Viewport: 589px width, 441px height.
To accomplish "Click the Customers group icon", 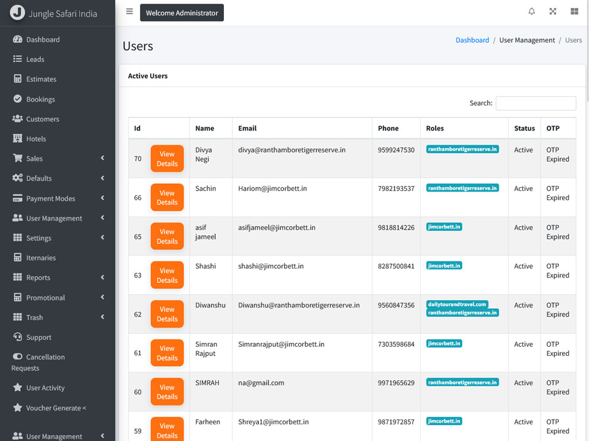I will pyautogui.click(x=17, y=118).
